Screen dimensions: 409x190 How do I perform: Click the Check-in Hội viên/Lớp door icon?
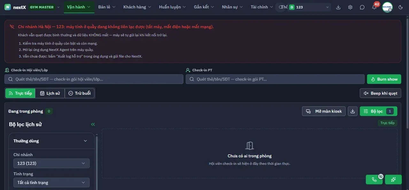pos(7,70)
